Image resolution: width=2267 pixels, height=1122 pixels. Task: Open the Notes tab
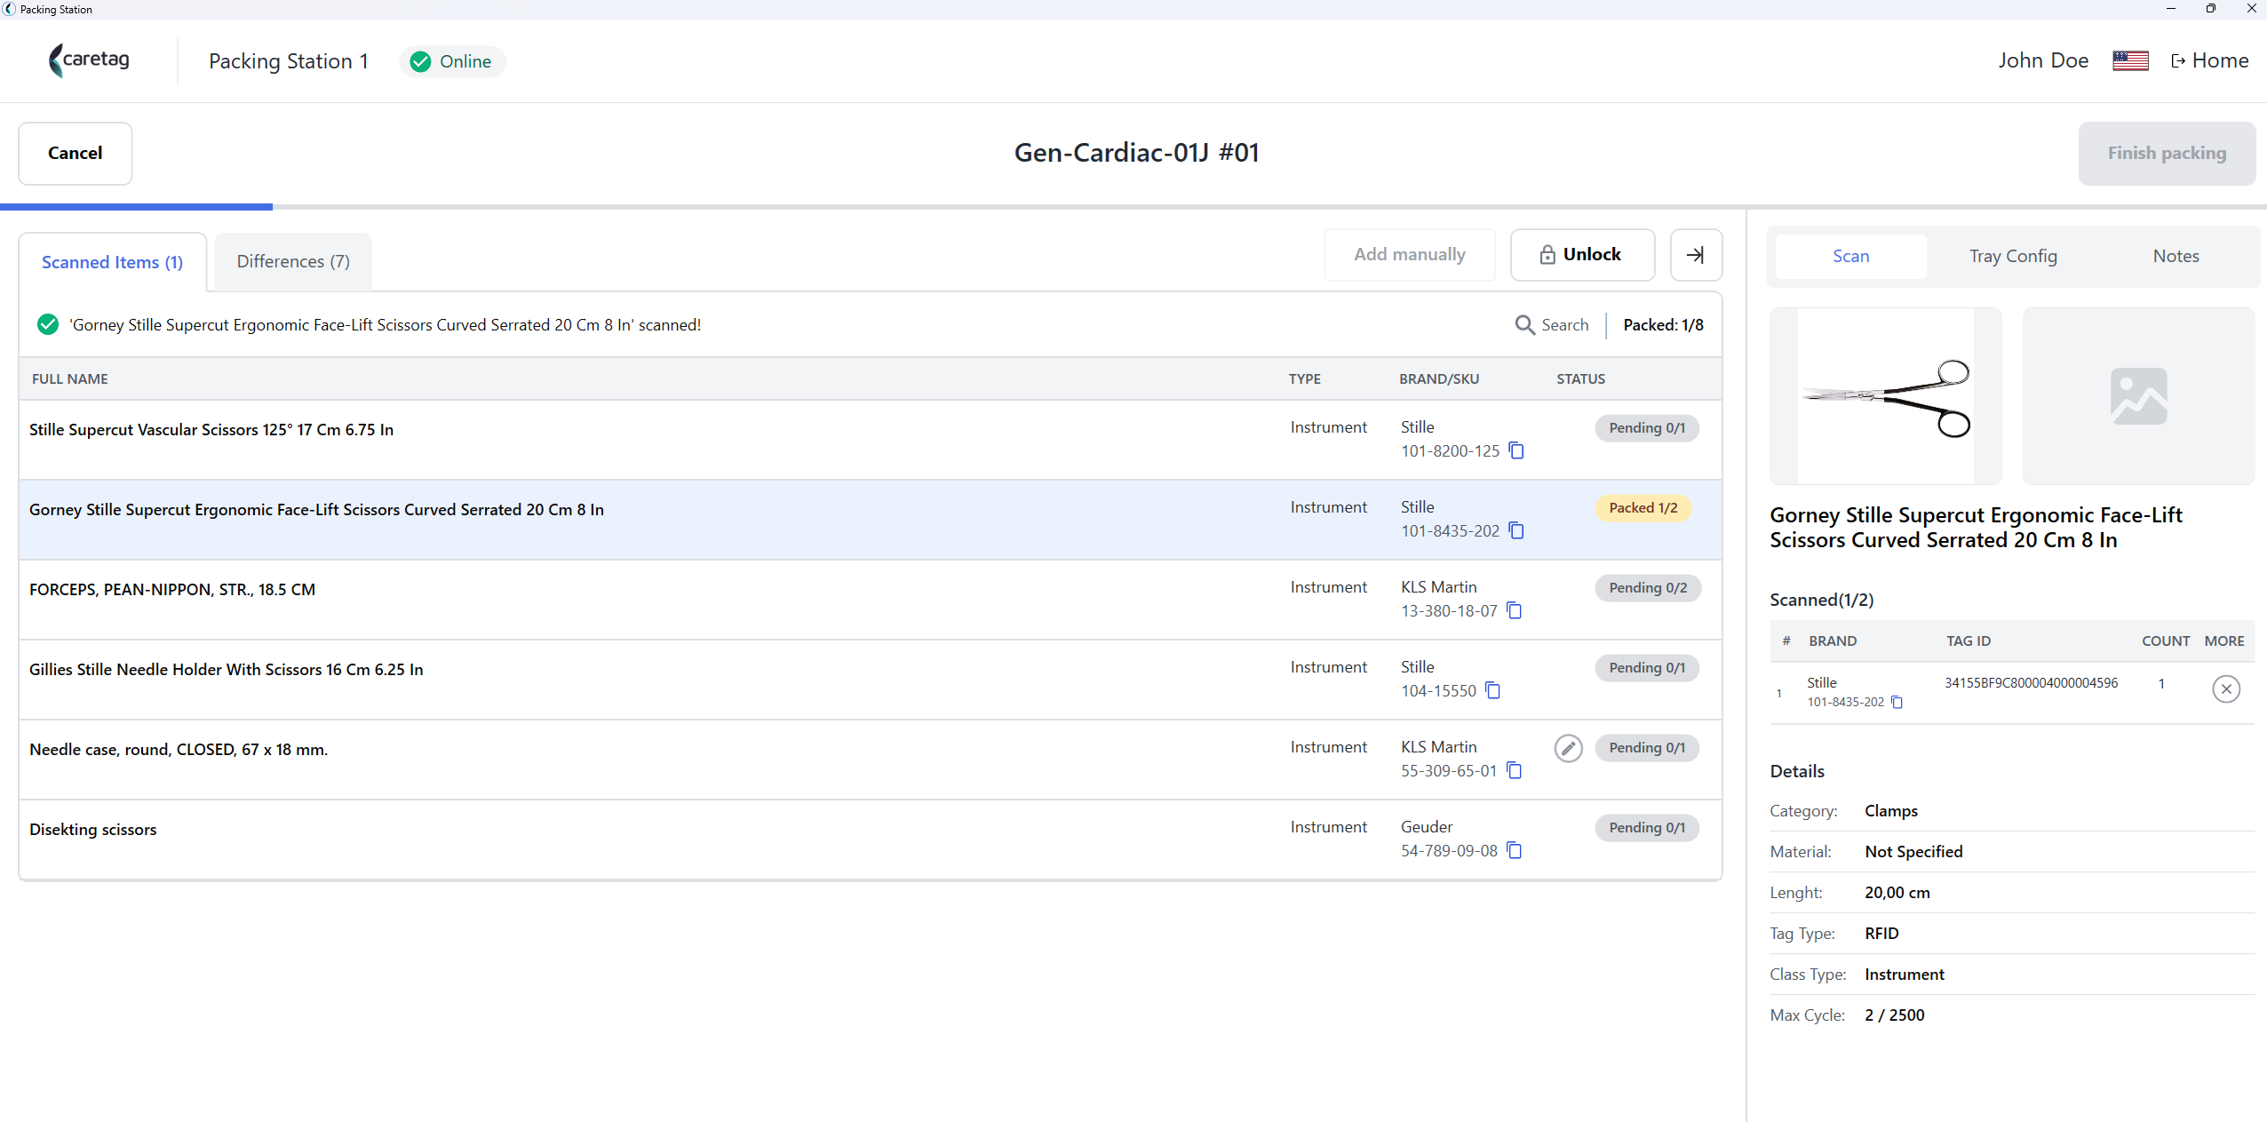click(x=2175, y=256)
